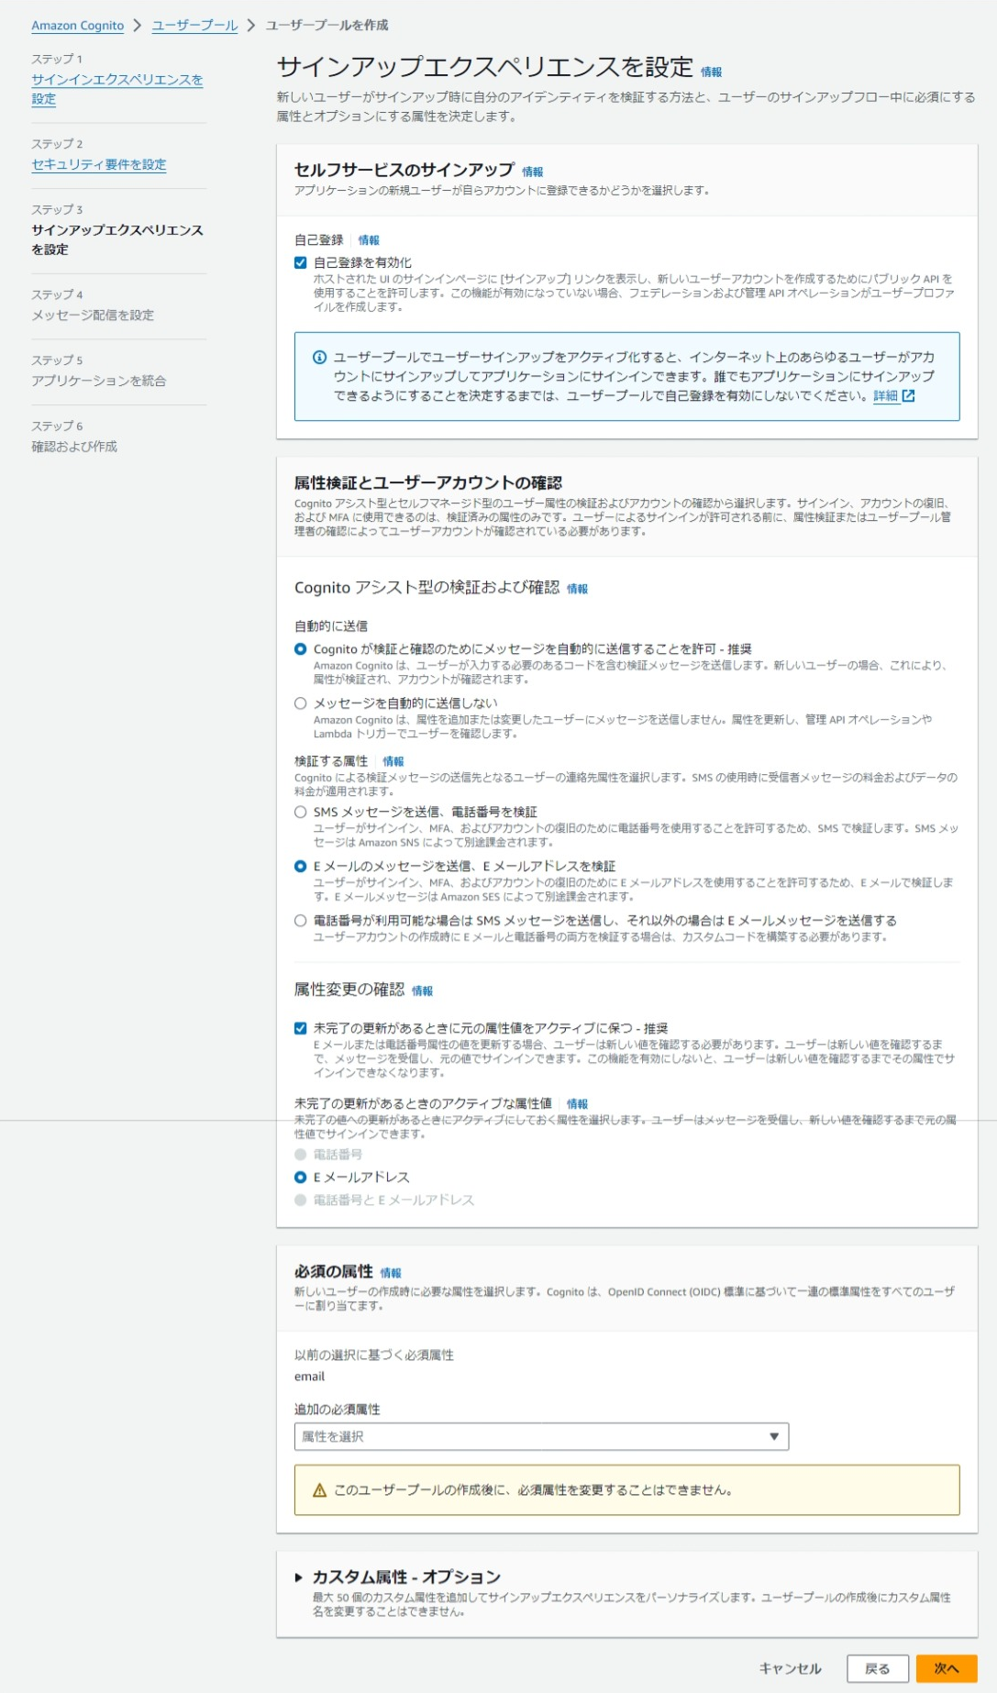
Task: Go to ユーザープール breadcrumb link
Action: pyautogui.click(x=194, y=26)
